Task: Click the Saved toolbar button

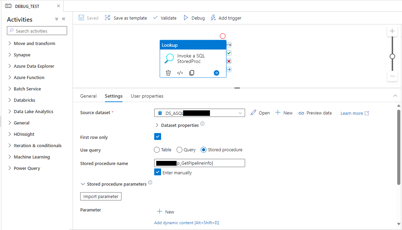Action: pos(88,18)
